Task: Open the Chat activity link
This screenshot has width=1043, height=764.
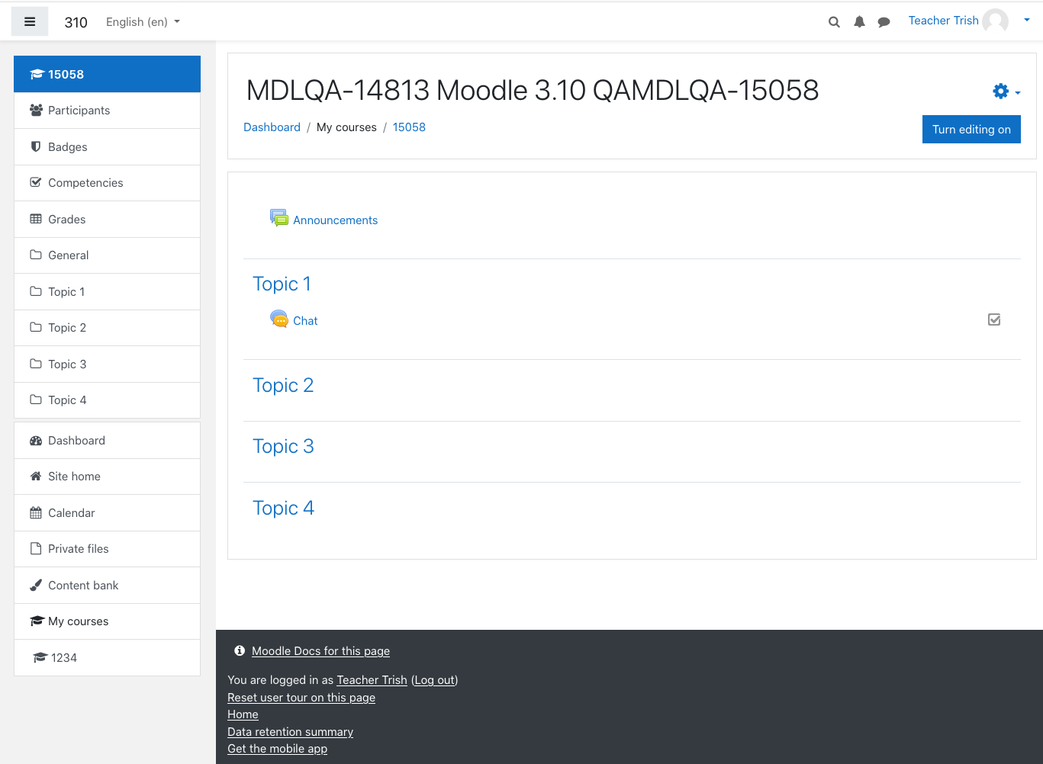Action: coord(305,321)
